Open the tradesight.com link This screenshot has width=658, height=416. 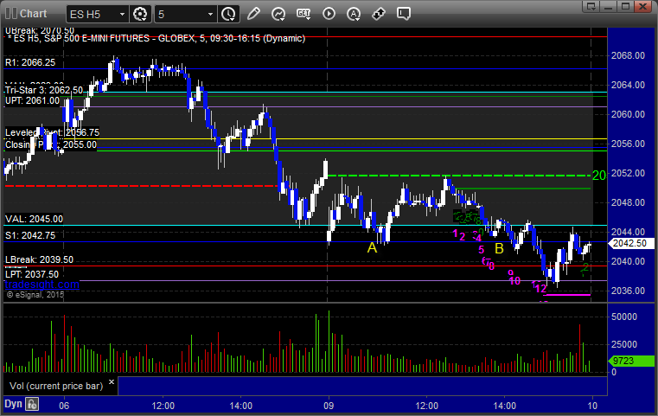[42, 285]
